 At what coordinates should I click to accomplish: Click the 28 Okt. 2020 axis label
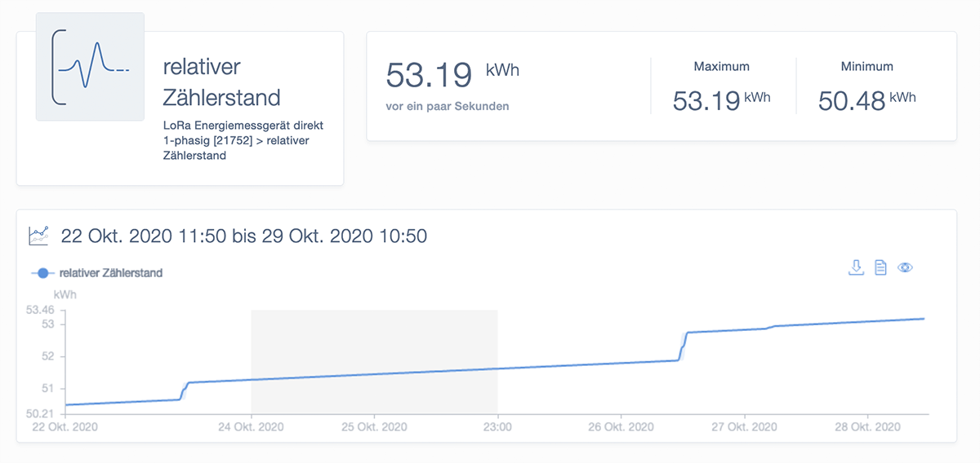click(866, 427)
